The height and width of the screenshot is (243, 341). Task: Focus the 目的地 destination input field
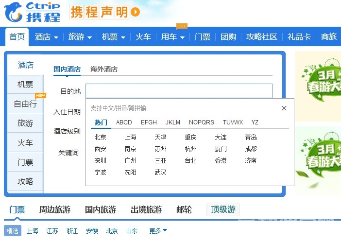[x=179, y=91]
